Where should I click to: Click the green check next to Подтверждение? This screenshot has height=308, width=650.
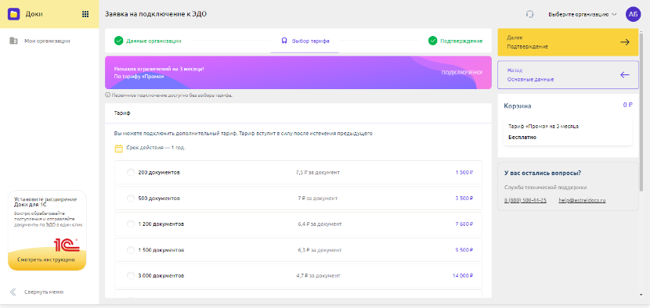433,41
